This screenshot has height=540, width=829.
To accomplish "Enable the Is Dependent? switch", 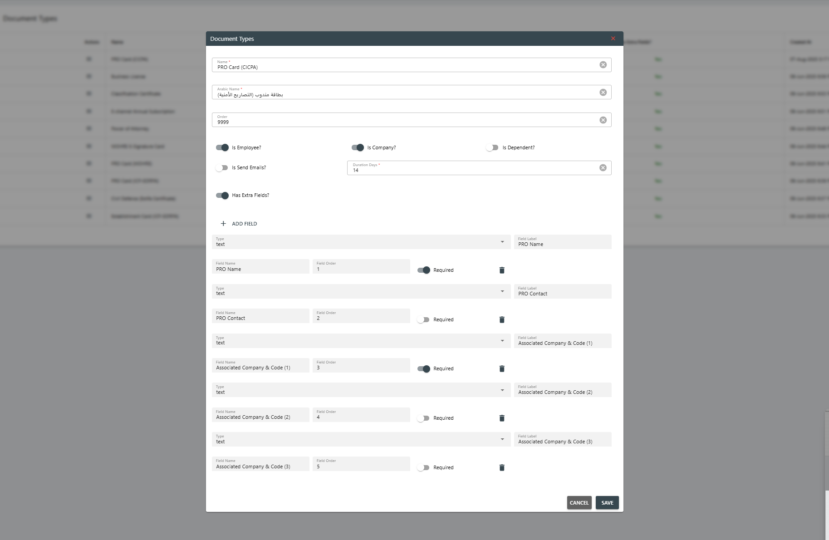I will pyautogui.click(x=492, y=147).
